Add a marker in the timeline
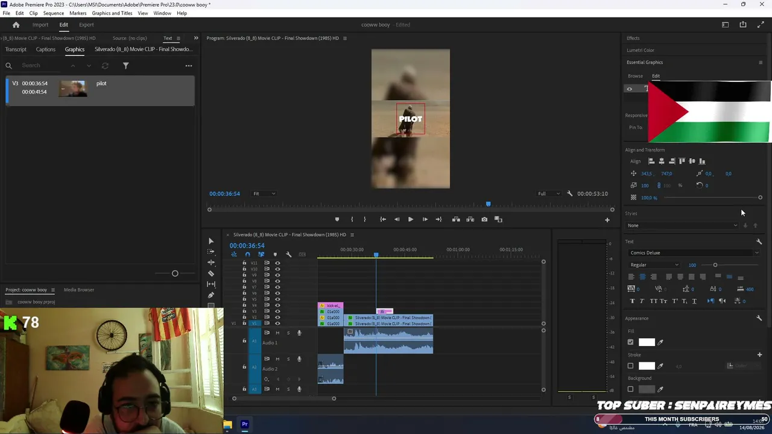This screenshot has width=772, height=434. [275, 254]
